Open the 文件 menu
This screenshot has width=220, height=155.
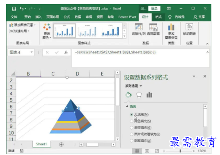[x=14, y=17]
